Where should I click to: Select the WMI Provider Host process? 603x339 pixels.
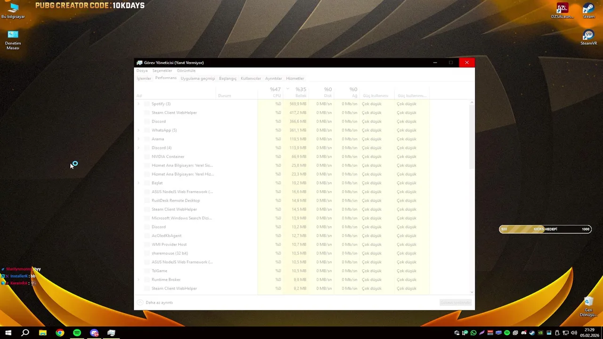tap(282, 244)
